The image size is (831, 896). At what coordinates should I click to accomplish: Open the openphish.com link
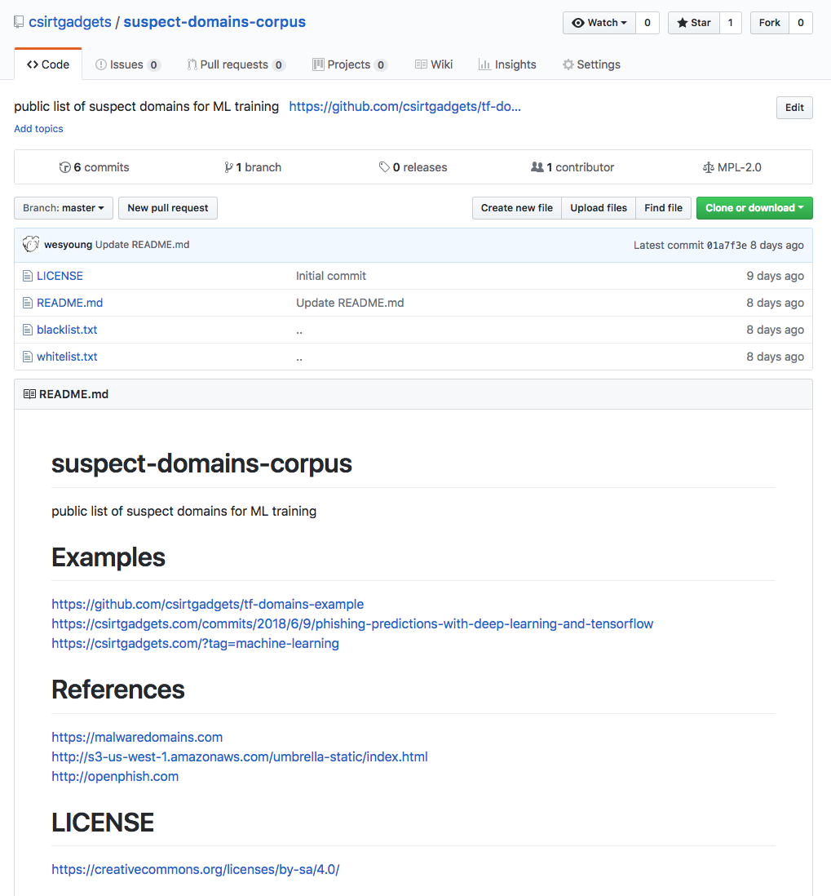click(115, 777)
